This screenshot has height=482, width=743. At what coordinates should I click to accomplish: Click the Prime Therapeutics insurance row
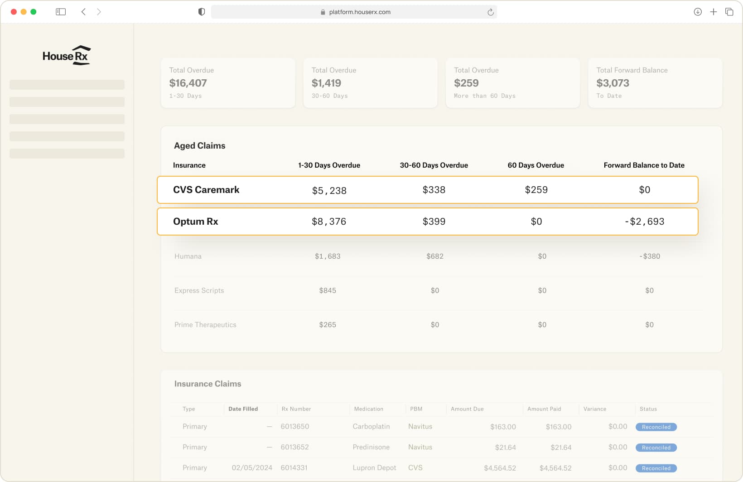coord(205,325)
